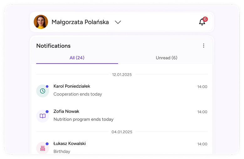This screenshot has height=159, width=244.
Task: Open the Małgorzata Polańska user name dropdown
Action: point(80,22)
